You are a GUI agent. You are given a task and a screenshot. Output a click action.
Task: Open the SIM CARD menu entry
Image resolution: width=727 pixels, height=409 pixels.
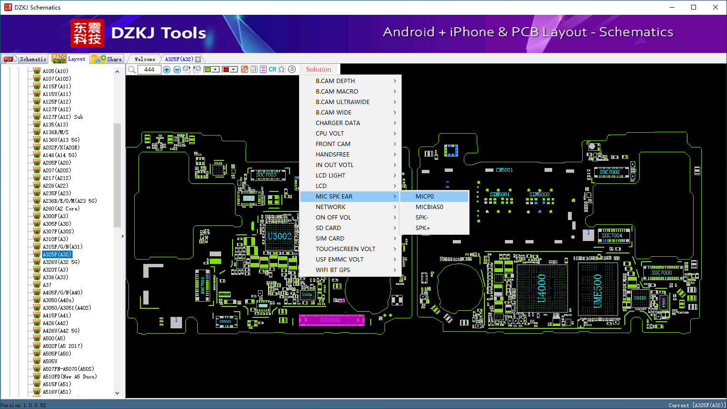[351, 239]
